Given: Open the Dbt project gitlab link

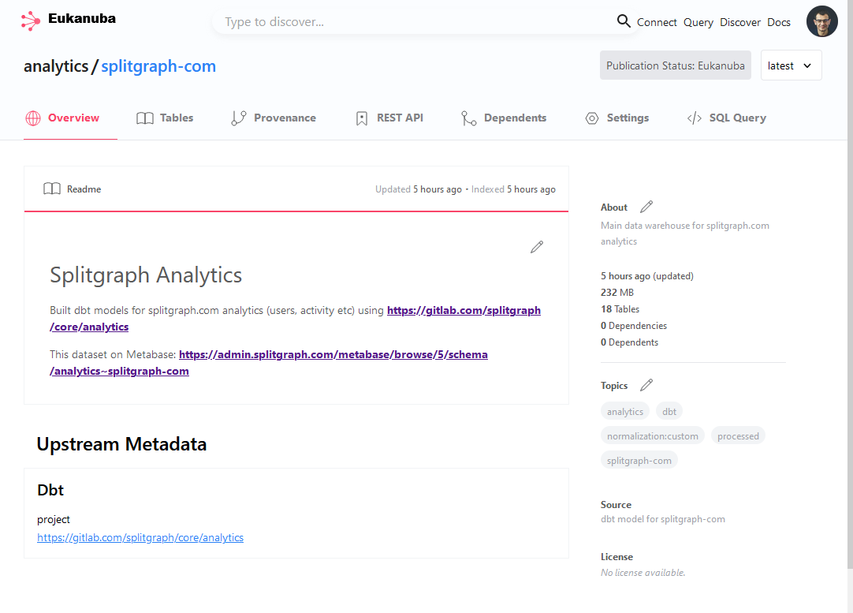Looking at the screenshot, I should point(140,537).
